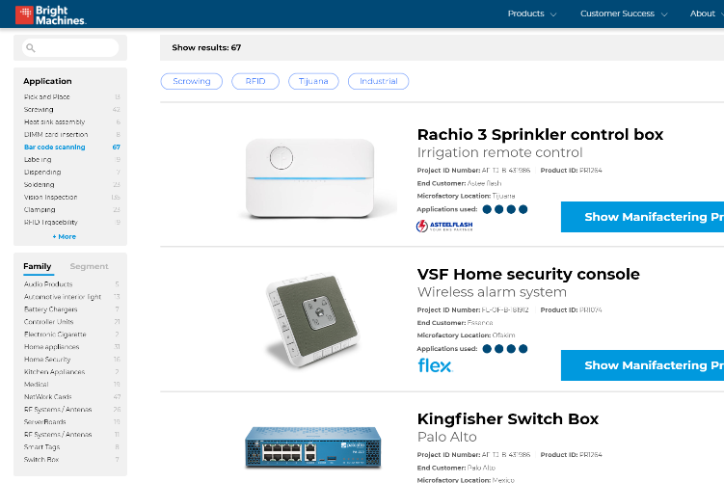Viewport: 724px width, 483px height.
Task: Click last application dot for VSF console
Action: [x=523, y=349]
